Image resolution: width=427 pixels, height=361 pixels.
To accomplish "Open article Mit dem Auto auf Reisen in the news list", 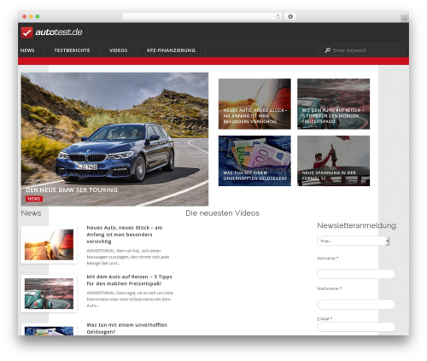I will point(130,280).
